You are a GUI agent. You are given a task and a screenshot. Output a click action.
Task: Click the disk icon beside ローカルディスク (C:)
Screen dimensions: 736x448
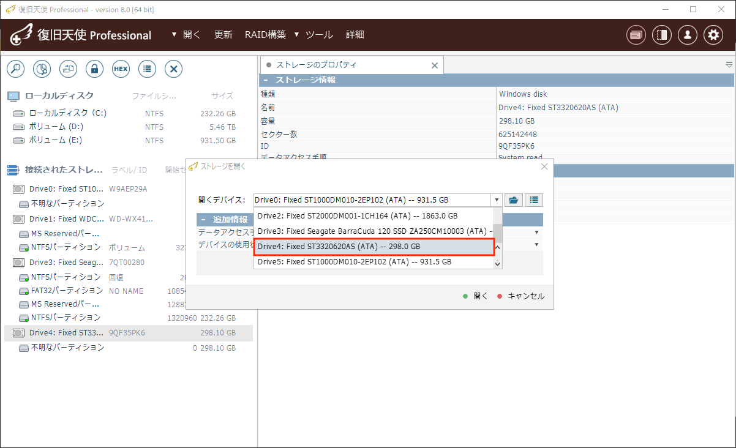click(18, 113)
